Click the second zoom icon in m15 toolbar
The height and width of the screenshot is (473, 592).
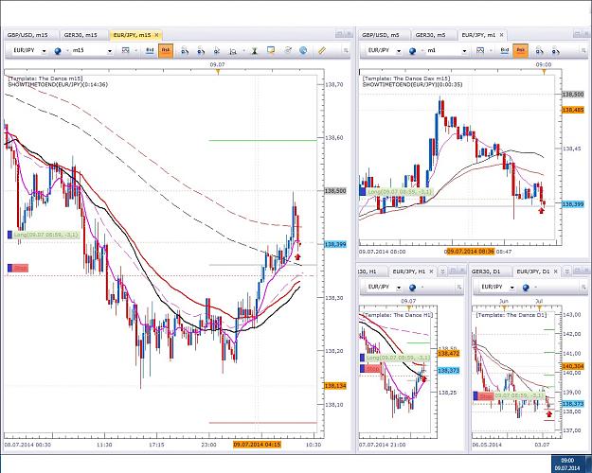coord(201,50)
